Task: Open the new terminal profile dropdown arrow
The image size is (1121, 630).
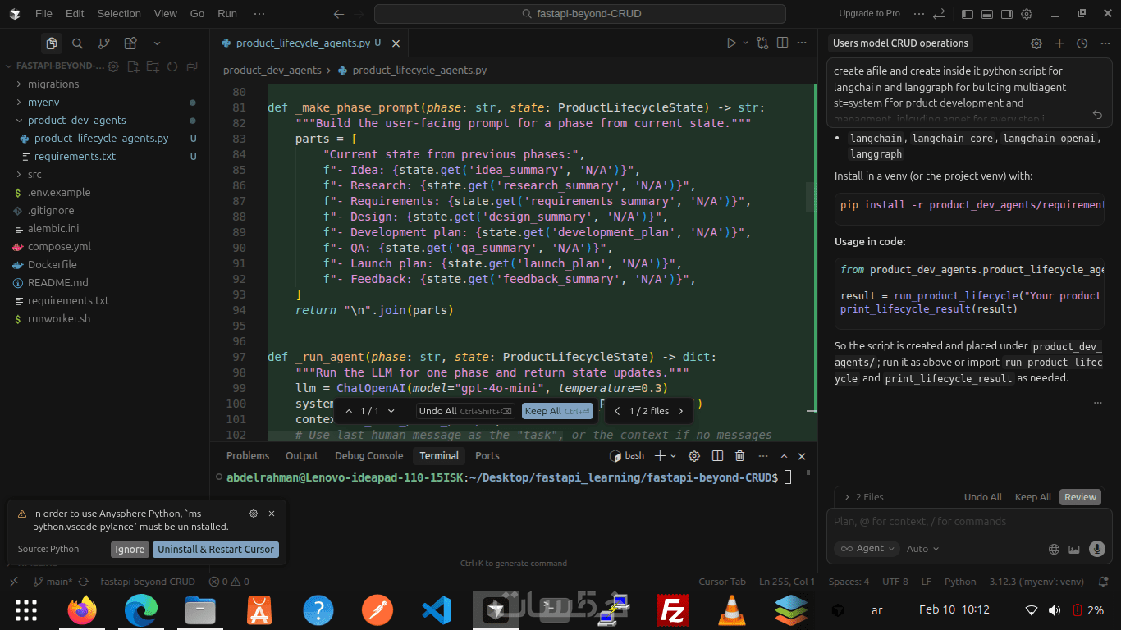Action: tap(674, 456)
